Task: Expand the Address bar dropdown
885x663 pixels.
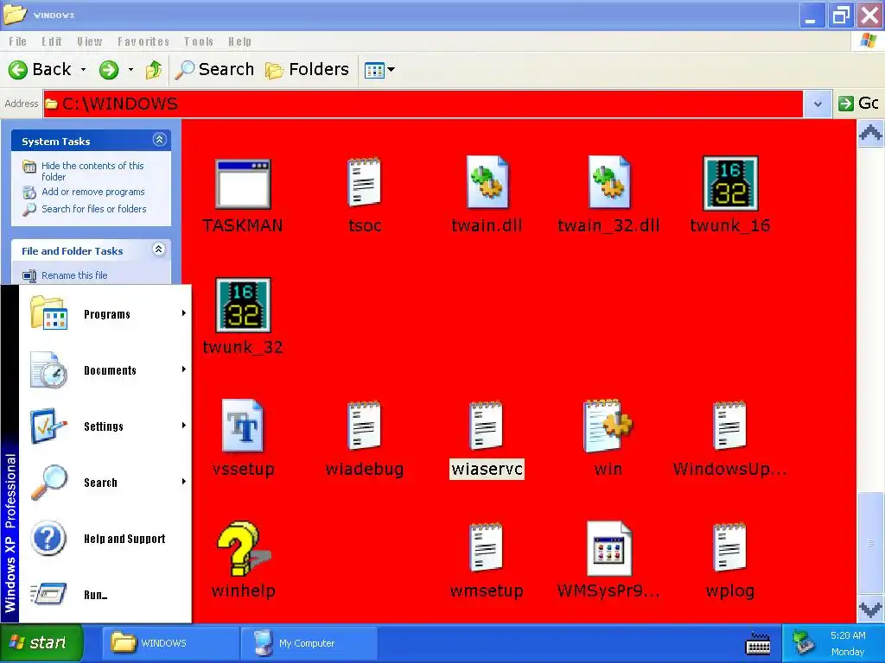Action: [x=818, y=104]
